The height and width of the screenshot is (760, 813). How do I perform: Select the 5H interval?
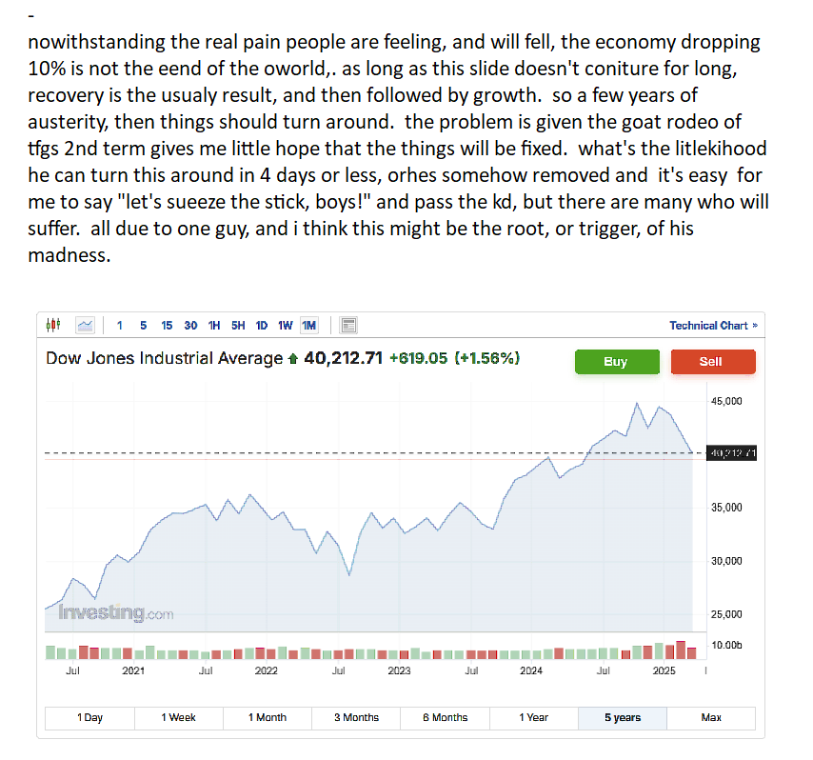(x=238, y=326)
